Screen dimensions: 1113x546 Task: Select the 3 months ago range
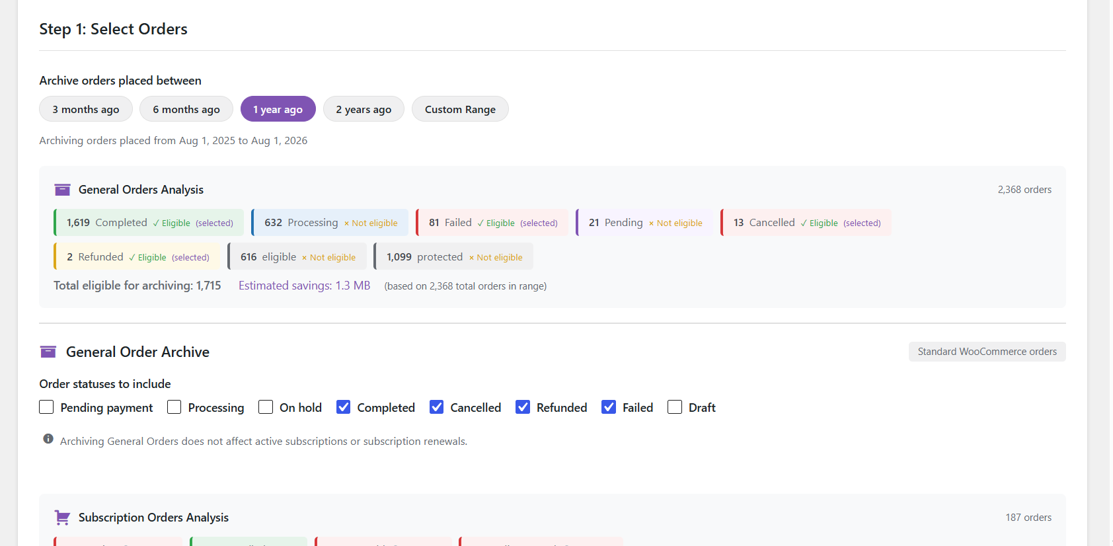click(x=86, y=109)
